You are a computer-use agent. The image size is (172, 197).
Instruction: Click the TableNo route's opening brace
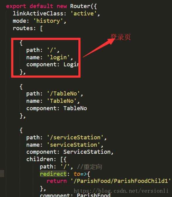(x=21, y=87)
